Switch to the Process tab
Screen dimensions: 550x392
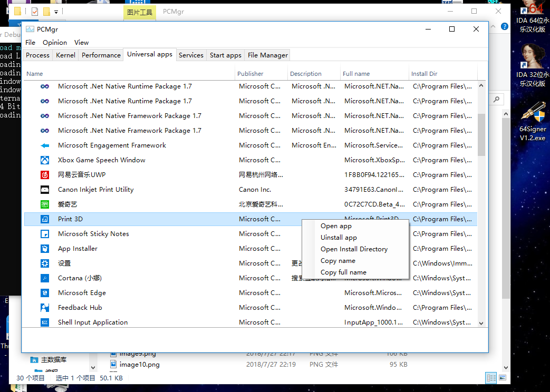tap(37, 55)
